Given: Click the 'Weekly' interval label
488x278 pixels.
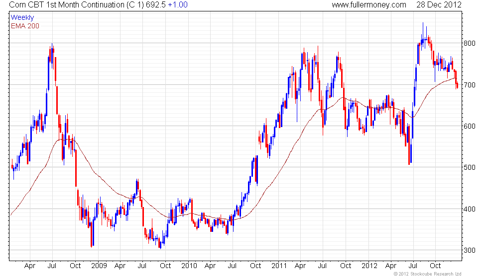Looking at the screenshot, I should click(x=22, y=18).
